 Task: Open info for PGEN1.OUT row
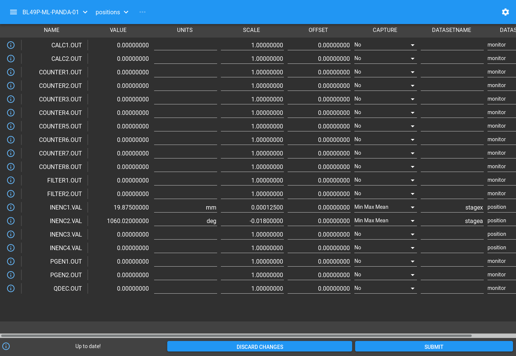(x=11, y=261)
